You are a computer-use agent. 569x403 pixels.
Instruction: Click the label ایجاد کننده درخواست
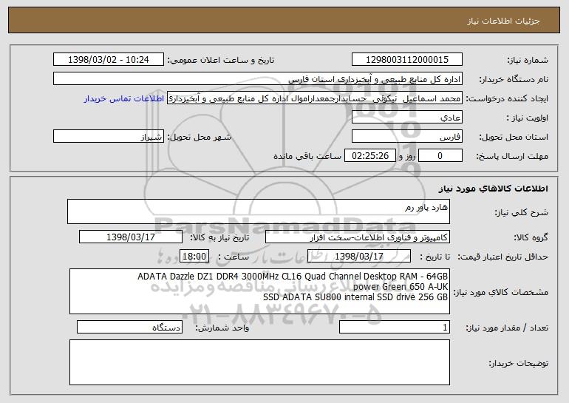tap(507, 99)
